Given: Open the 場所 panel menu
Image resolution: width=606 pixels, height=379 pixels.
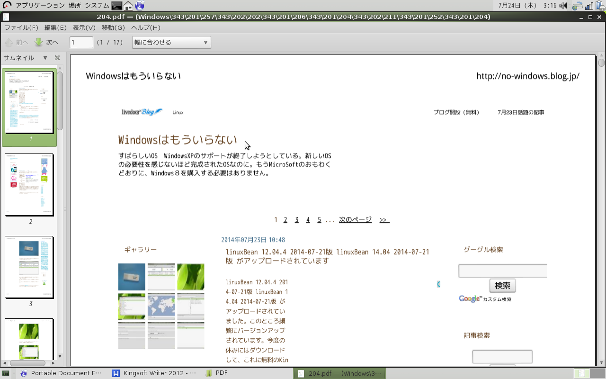Looking at the screenshot, I should (x=75, y=6).
